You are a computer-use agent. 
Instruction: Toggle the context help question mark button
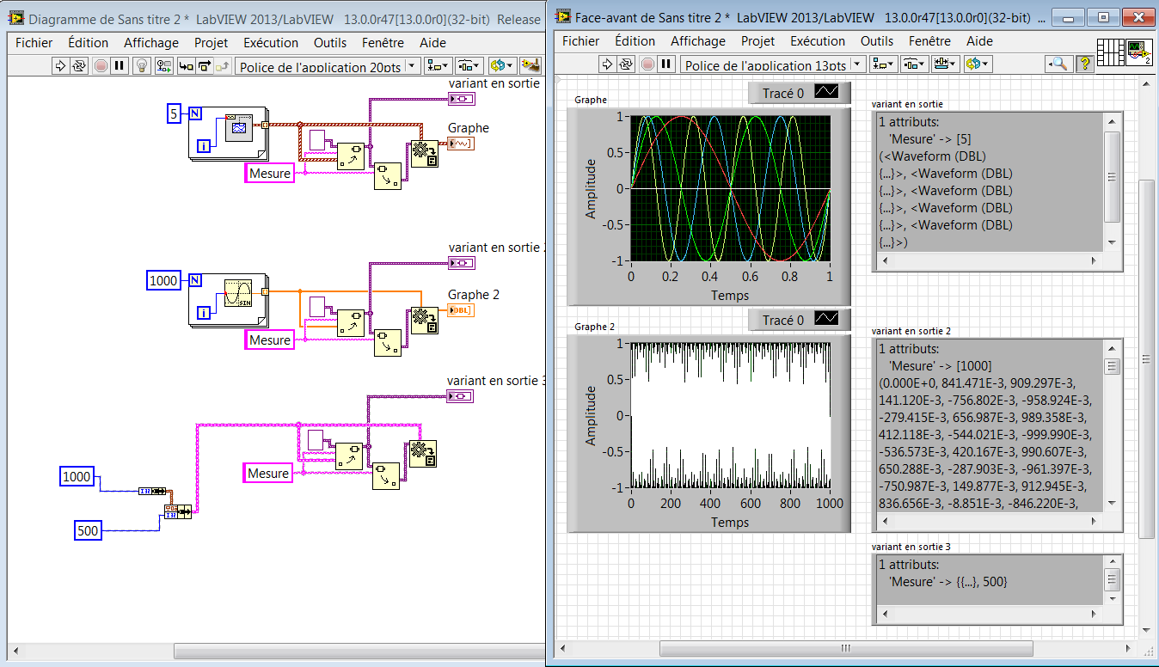[x=1083, y=64]
